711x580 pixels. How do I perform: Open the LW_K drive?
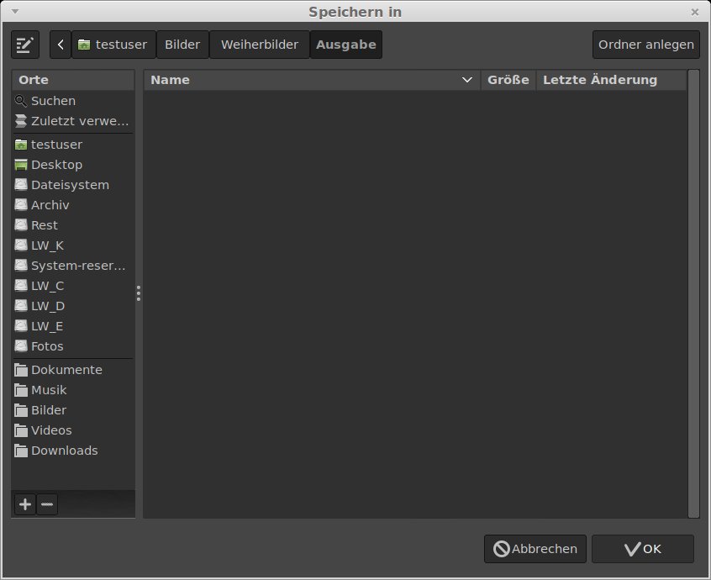point(73,245)
